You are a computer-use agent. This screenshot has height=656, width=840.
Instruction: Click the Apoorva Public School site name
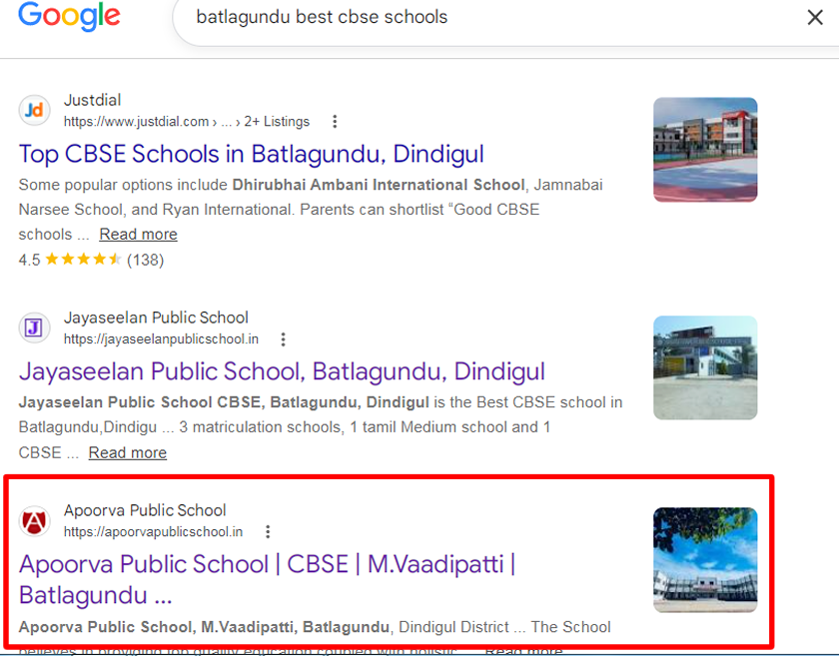[x=145, y=510]
